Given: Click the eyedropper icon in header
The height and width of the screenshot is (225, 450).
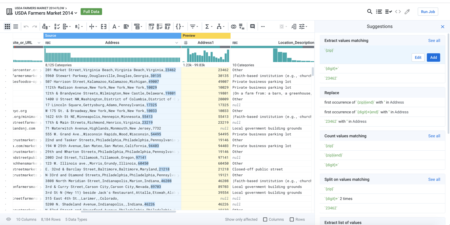Looking at the screenshot, I should [x=407, y=12].
